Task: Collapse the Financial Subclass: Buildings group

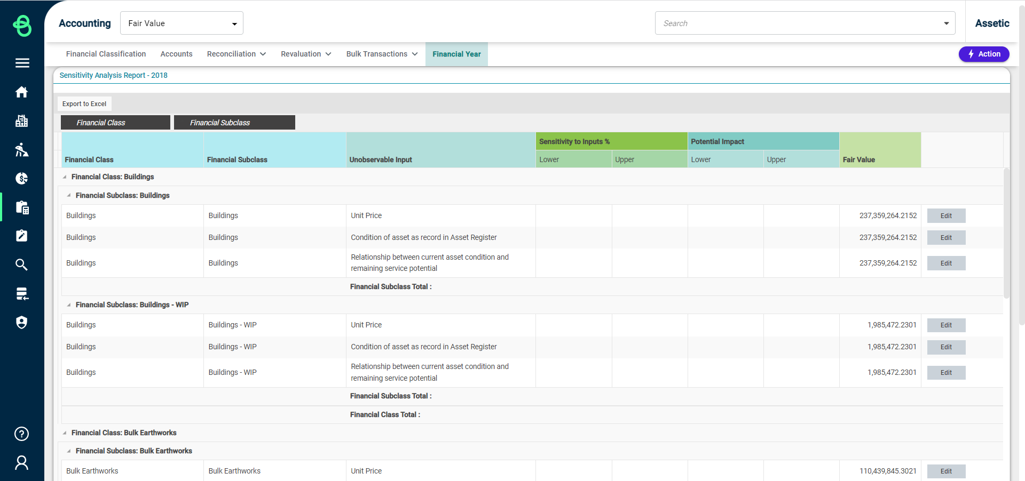Action: pyautogui.click(x=69, y=196)
